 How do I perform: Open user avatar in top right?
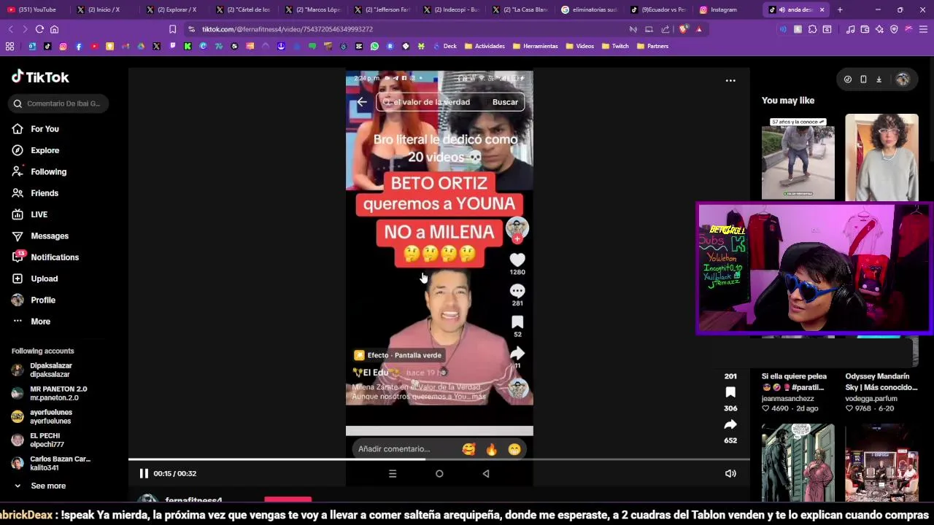pos(903,79)
